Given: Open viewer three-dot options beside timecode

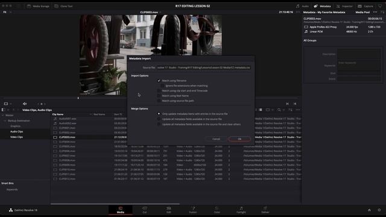Looking at the screenshot, I should [x=298, y=12].
